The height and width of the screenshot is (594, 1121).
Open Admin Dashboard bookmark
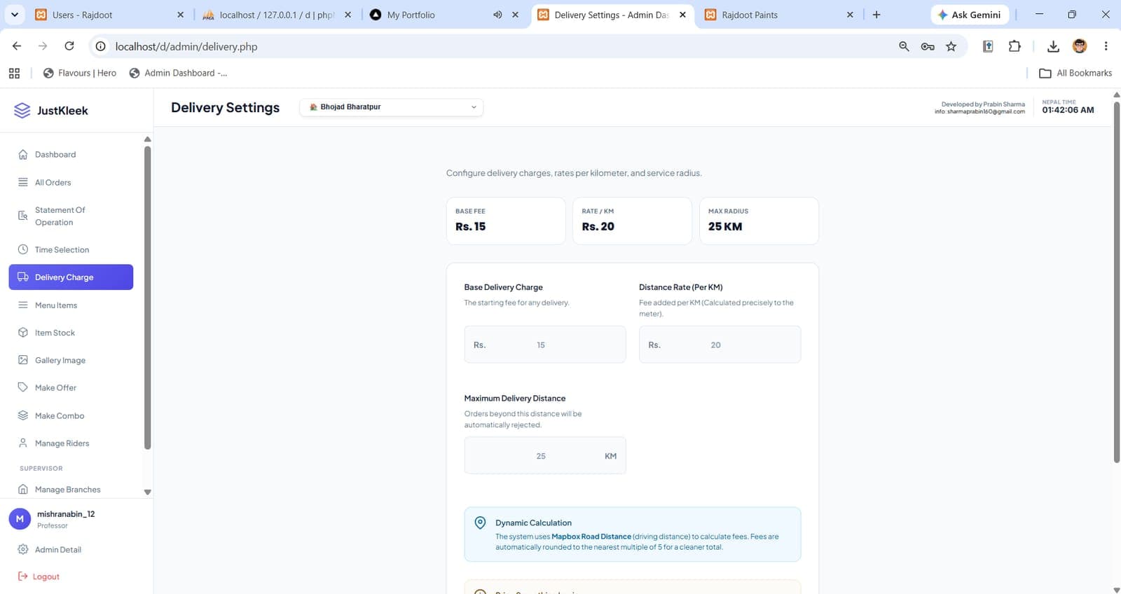coord(179,73)
